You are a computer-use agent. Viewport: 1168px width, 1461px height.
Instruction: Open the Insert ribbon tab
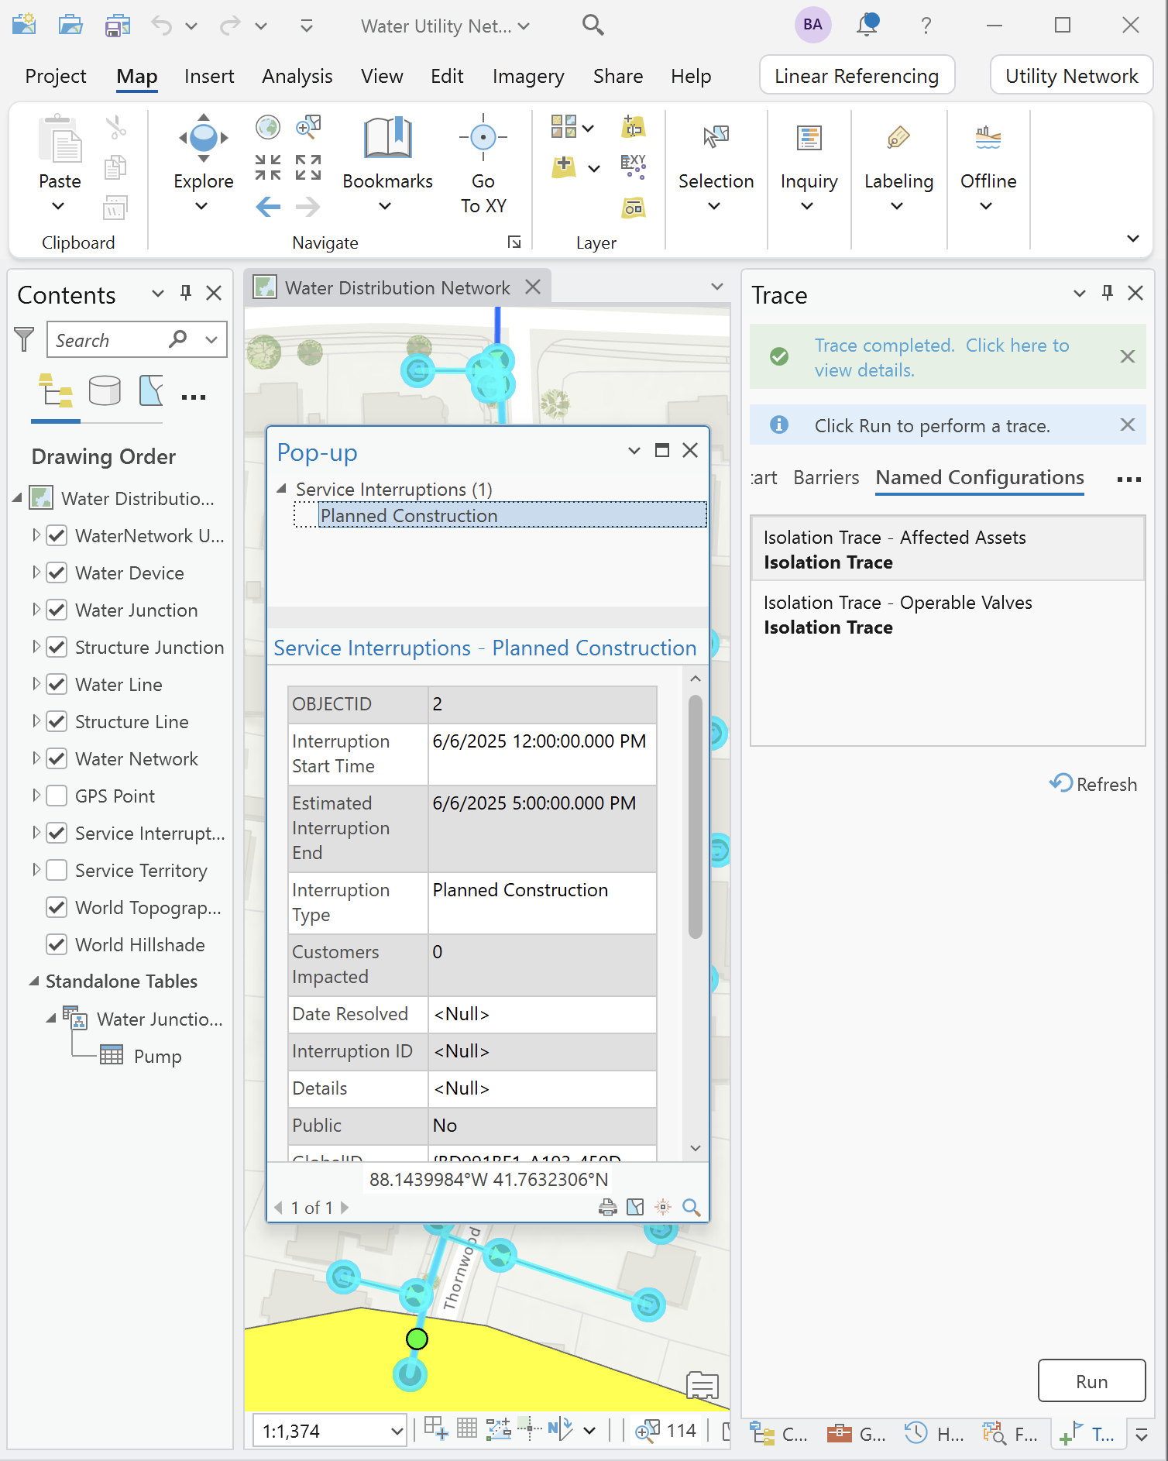pyautogui.click(x=209, y=76)
